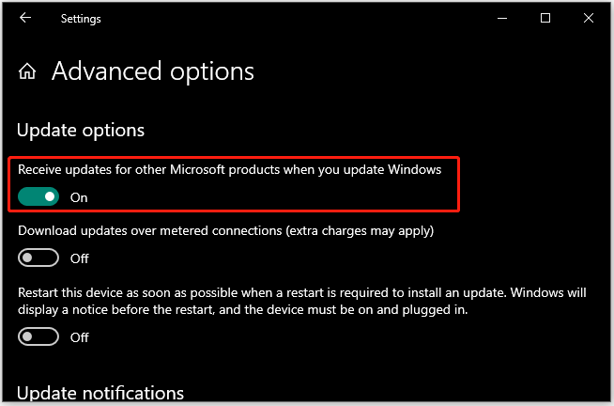Turn off updates for other Microsoft products
Screen dimensions: 614x406
pyautogui.click(x=38, y=196)
